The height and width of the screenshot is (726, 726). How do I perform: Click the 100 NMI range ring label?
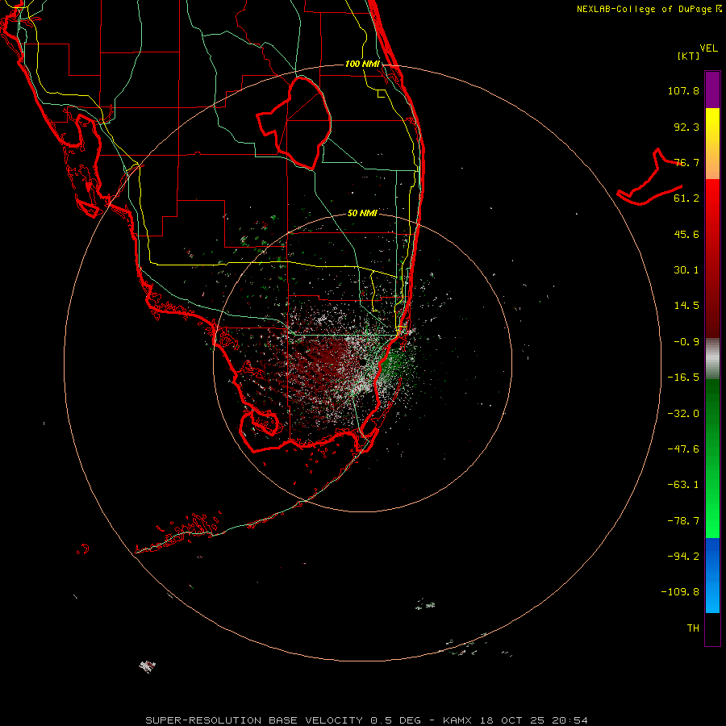click(362, 64)
